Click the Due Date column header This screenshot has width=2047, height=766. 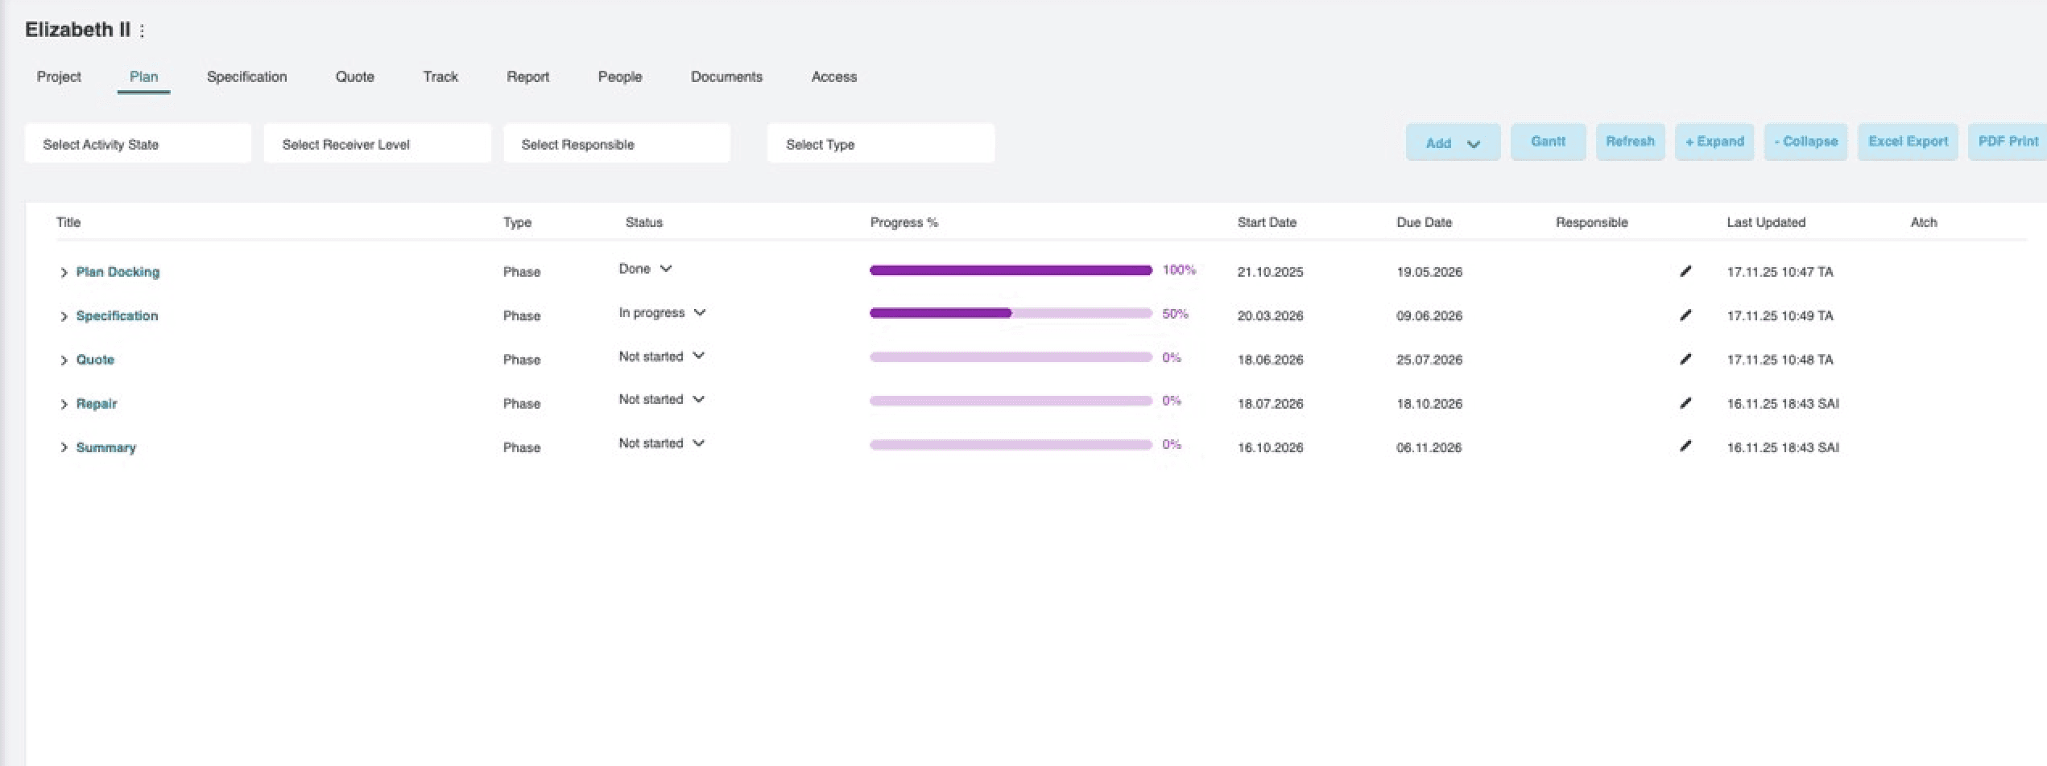1424,222
